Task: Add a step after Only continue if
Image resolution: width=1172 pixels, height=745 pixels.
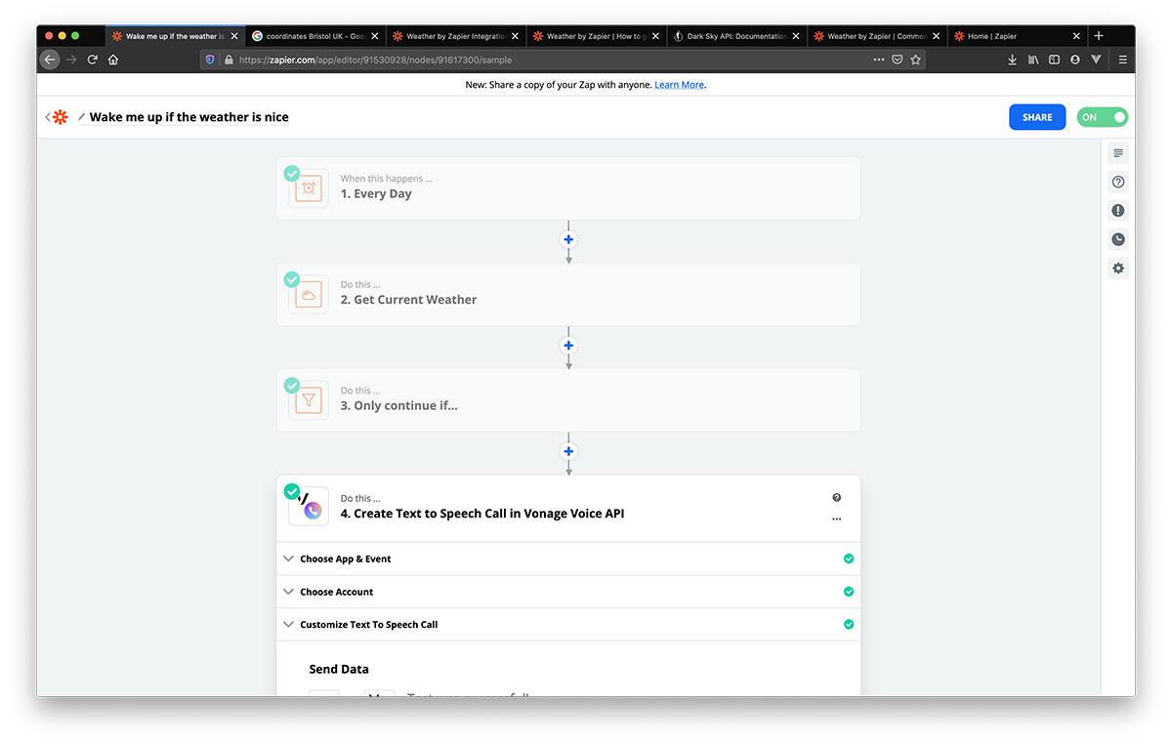Action: coord(568,451)
